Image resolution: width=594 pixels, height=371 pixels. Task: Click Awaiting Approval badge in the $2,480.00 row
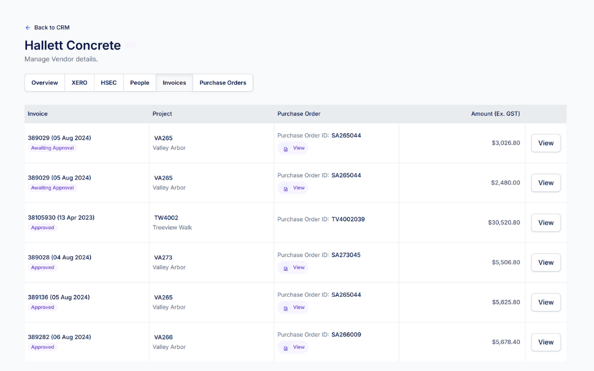coord(52,188)
